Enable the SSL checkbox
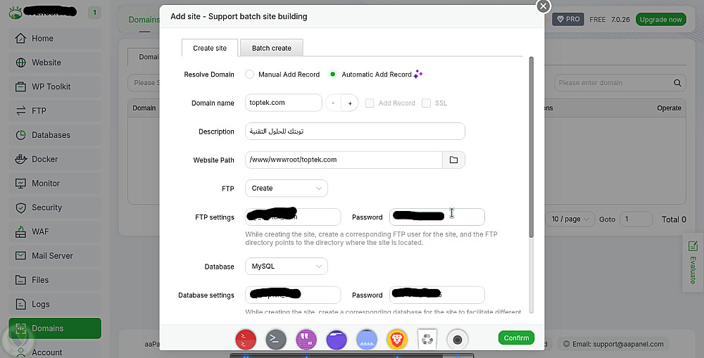Screen dimensions: 704x358 pyautogui.click(x=426, y=103)
